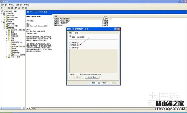187x113 pixels.
Task: Click the 取消 button
Action: (104, 83)
